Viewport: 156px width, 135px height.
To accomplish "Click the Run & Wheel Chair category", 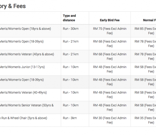I will [23, 118].
